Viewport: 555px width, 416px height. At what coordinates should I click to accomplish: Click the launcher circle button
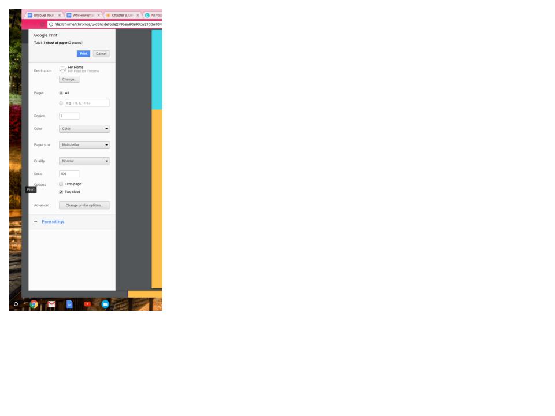point(16,304)
